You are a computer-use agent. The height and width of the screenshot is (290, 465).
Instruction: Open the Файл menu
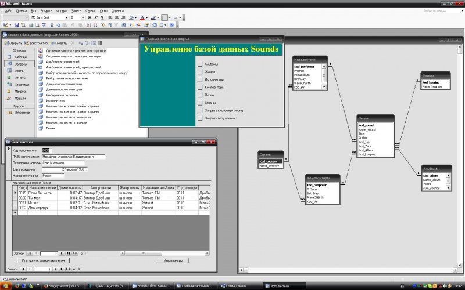8,11
